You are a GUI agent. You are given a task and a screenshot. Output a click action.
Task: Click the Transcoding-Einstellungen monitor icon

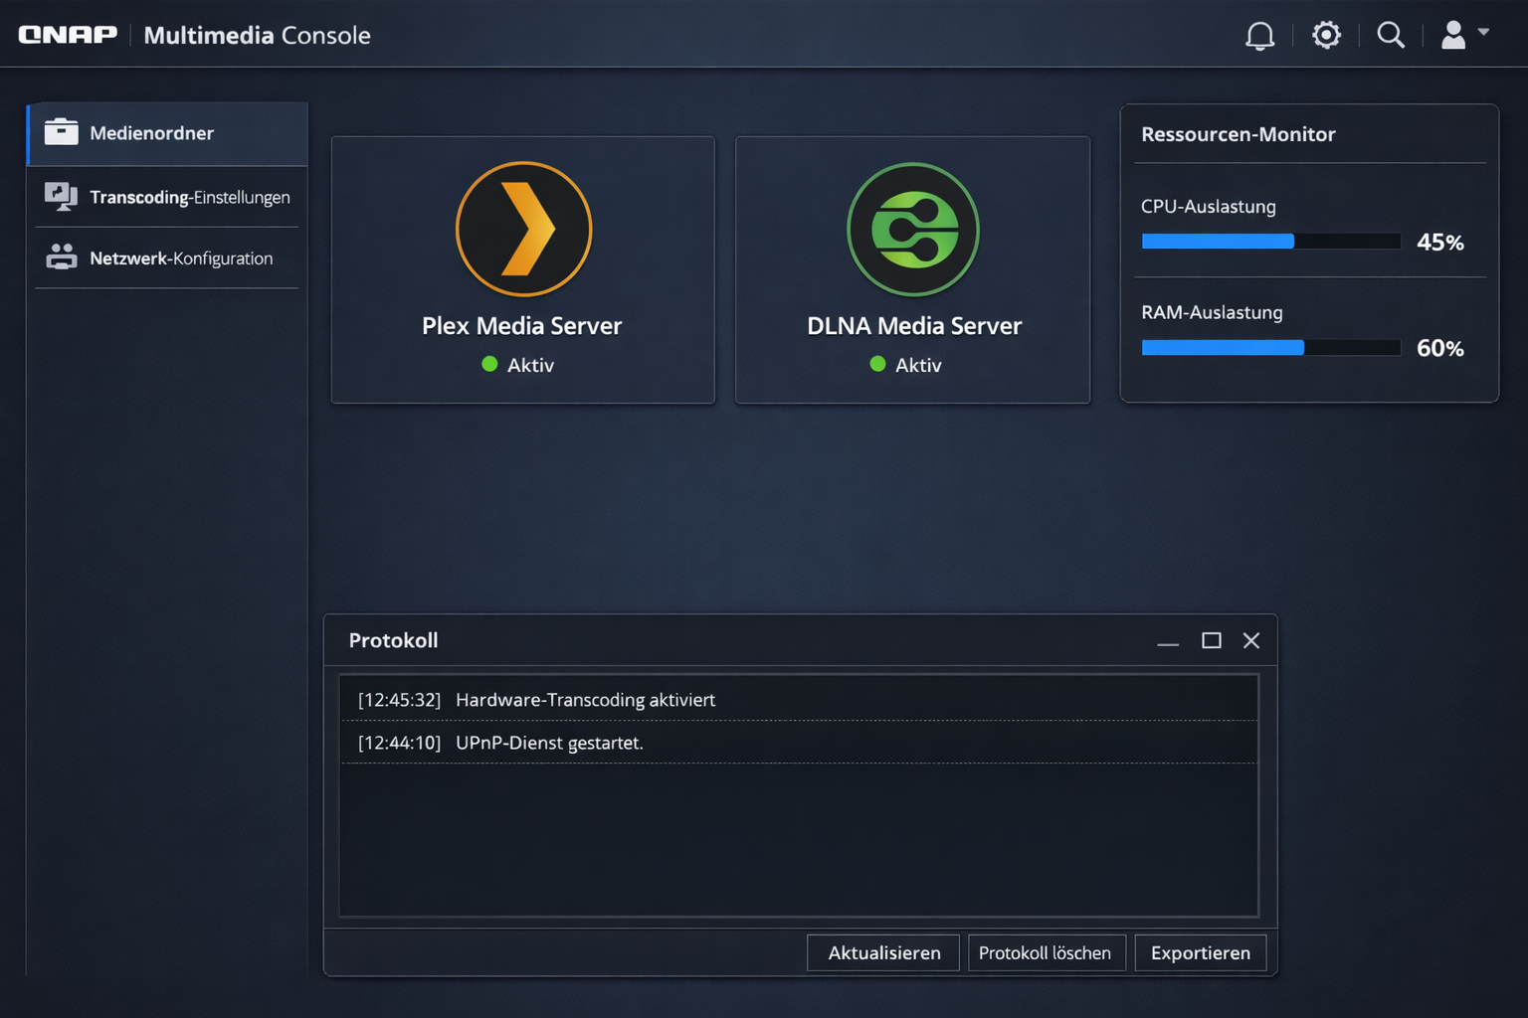click(x=61, y=197)
